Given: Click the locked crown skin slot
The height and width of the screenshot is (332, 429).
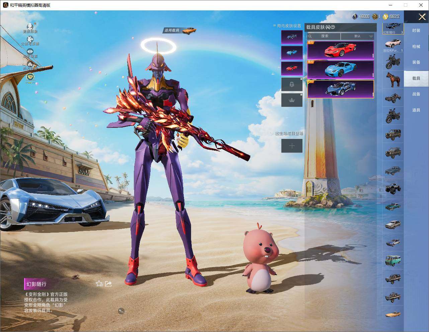Looking at the screenshot, I should pos(292,100).
